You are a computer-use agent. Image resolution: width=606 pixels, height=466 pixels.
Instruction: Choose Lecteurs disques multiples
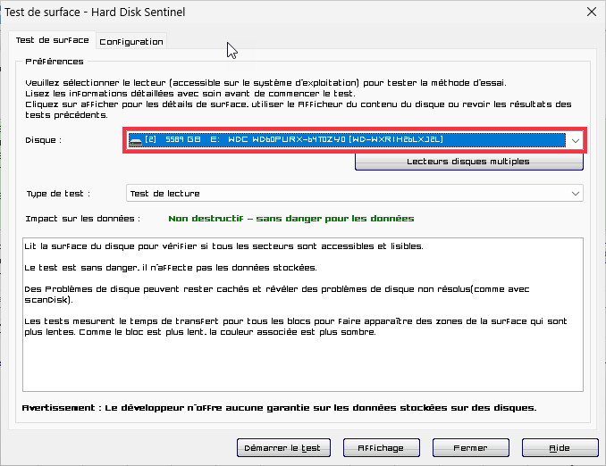coord(468,162)
